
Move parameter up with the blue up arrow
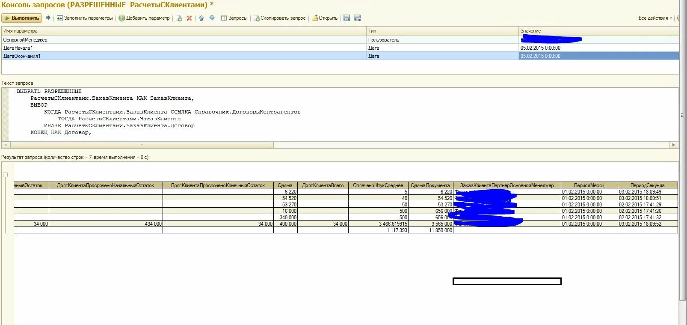pos(201,18)
